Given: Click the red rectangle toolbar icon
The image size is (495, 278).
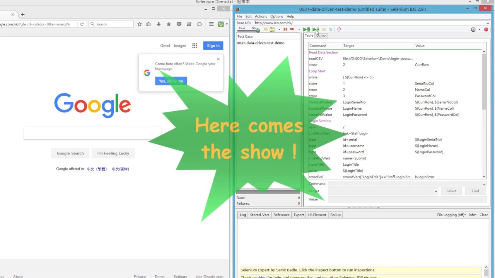Looking at the screenshot, I should (x=292, y=29).
